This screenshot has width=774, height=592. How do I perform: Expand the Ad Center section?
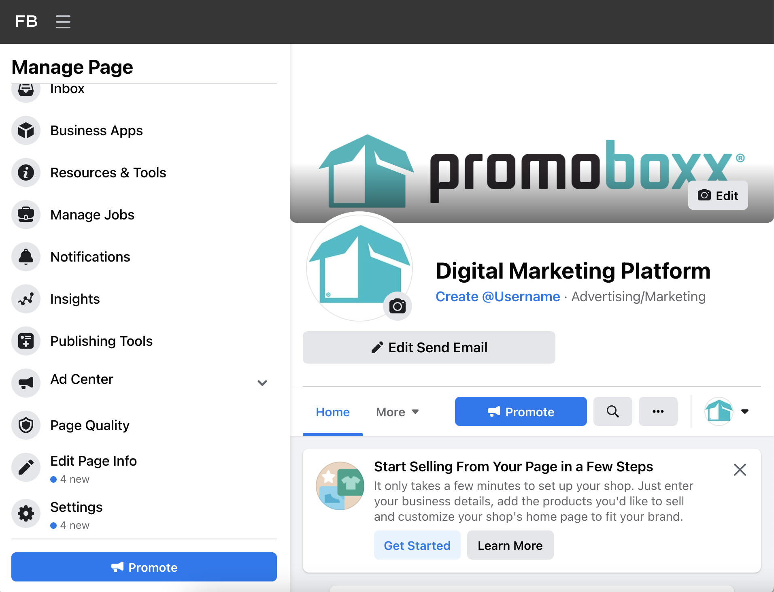(x=262, y=383)
